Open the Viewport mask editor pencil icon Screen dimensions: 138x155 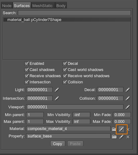[128, 107]
